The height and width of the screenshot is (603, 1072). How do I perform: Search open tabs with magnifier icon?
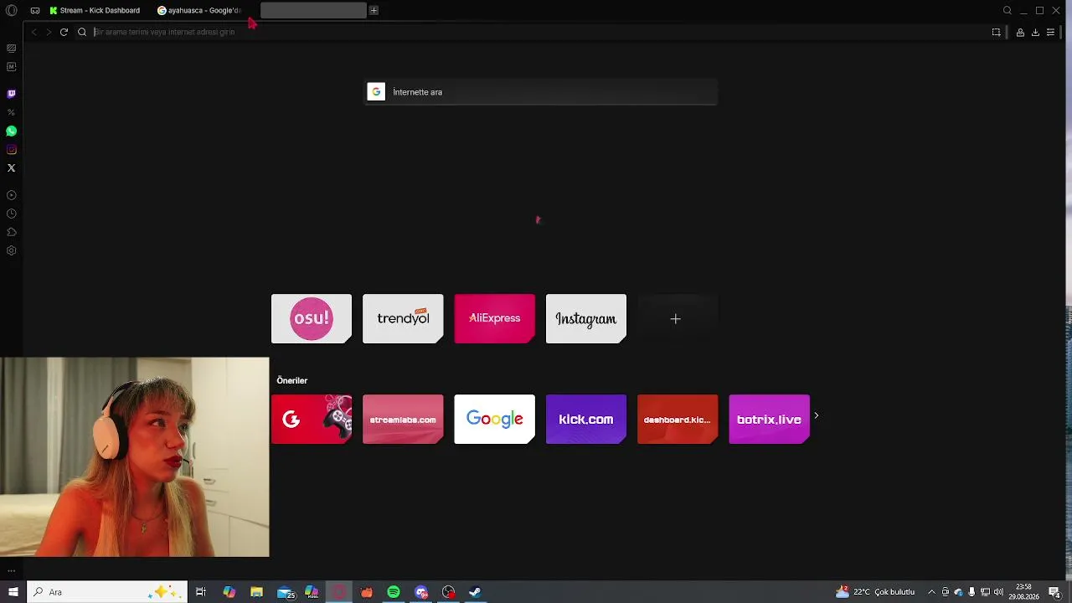click(1008, 10)
